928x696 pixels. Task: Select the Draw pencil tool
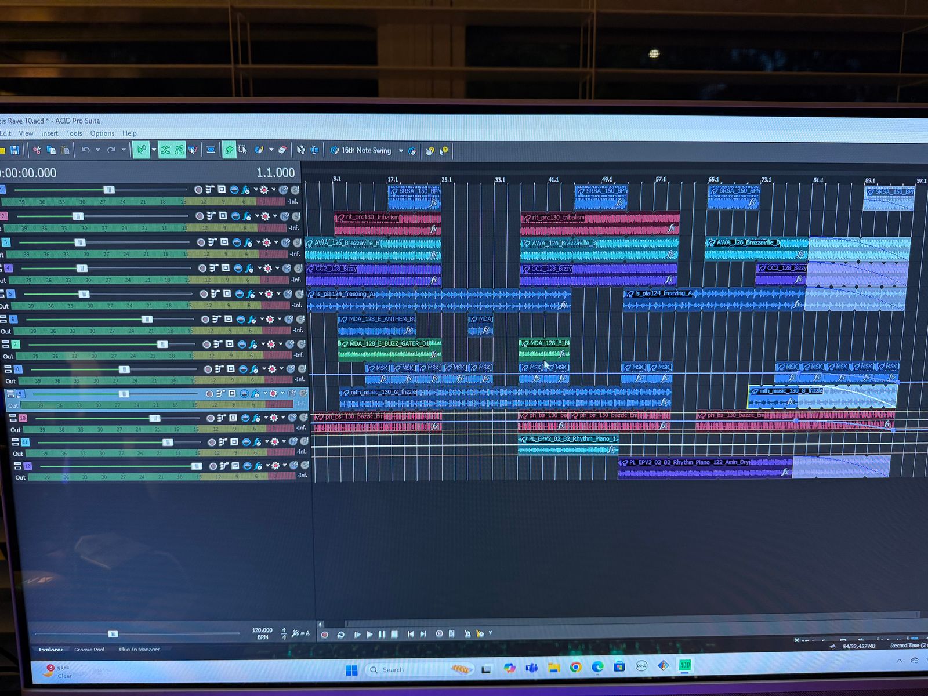pos(229,150)
